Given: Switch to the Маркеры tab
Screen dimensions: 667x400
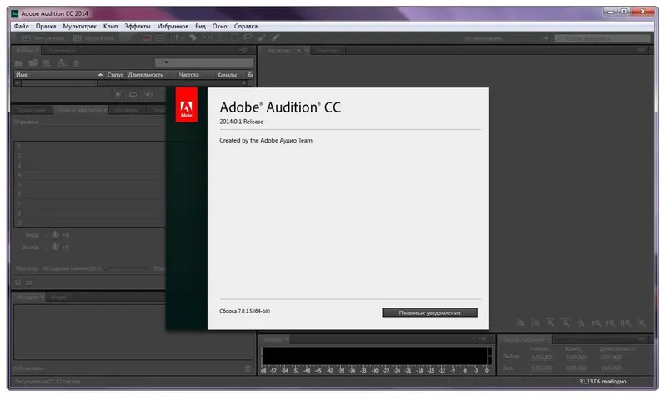Looking at the screenshot, I should [x=127, y=110].
